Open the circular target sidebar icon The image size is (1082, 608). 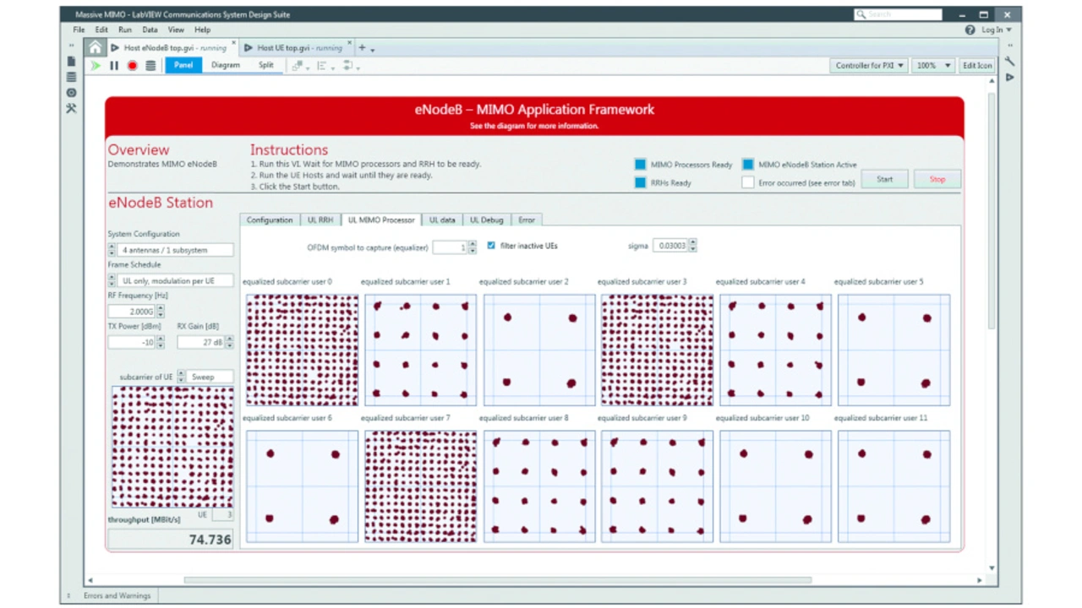[71, 92]
